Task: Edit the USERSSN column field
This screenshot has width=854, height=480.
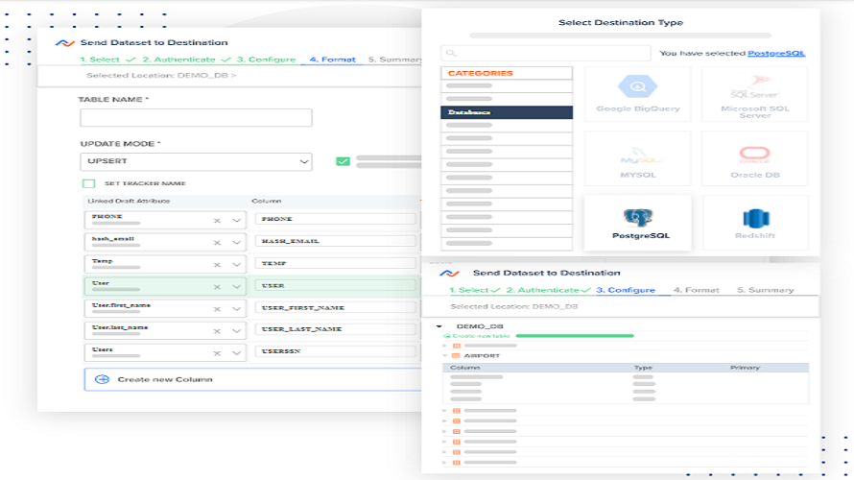Action: [x=336, y=351]
